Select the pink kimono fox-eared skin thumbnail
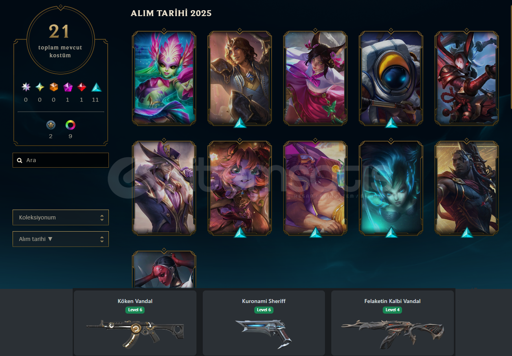This screenshot has width=512, height=356. (316, 79)
